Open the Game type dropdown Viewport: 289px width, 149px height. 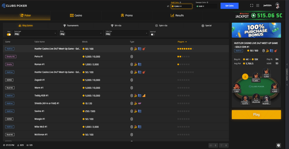[x=35, y=33]
